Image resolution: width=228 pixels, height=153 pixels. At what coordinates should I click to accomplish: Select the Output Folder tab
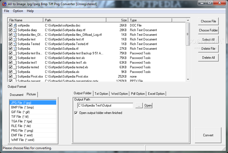pyautogui.click(x=82, y=93)
